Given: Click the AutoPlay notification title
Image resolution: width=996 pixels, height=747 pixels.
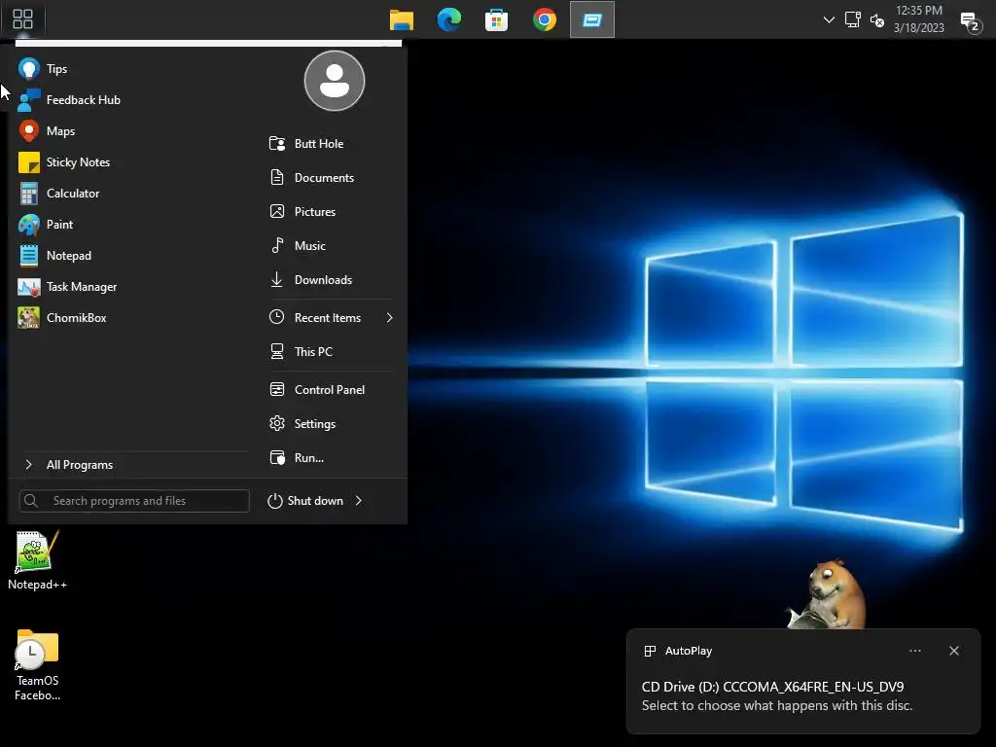Looking at the screenshot, I should [689, 651].
